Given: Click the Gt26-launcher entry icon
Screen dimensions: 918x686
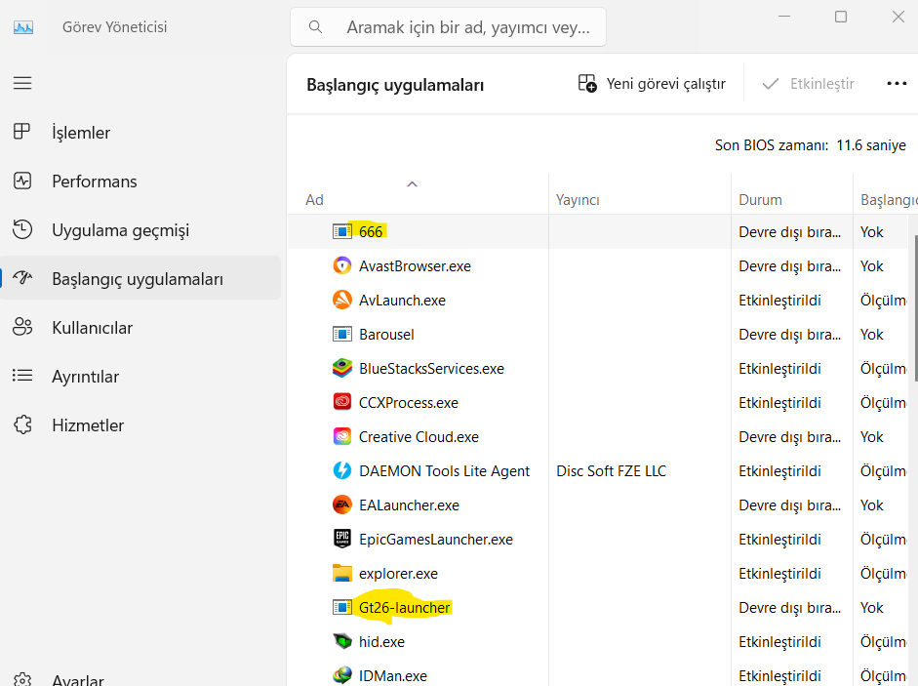Looking at the screenshot, I should click(341, 607).
